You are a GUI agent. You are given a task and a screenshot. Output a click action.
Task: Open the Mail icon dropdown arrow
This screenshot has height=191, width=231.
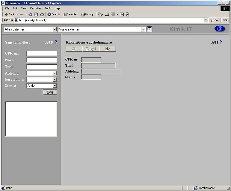103,14
